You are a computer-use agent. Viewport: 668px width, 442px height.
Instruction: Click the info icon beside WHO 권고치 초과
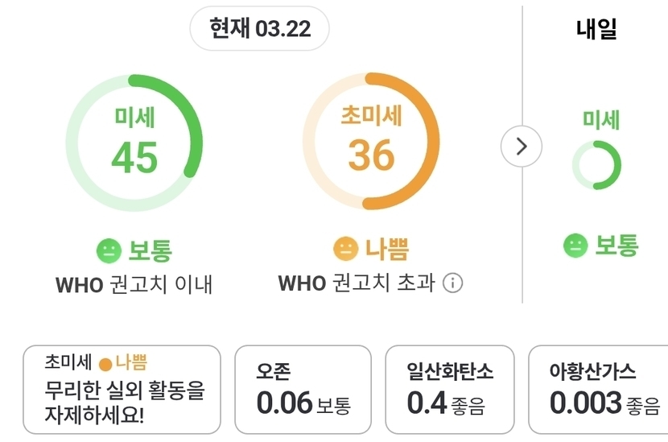(x=453, y=283)
